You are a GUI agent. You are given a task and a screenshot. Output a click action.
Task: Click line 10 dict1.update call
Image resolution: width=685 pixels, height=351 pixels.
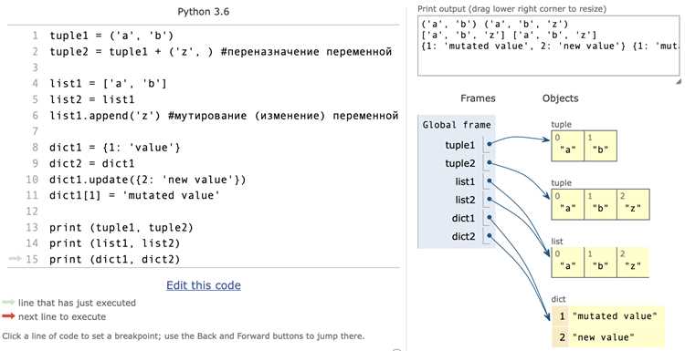[x=148, y=180]
